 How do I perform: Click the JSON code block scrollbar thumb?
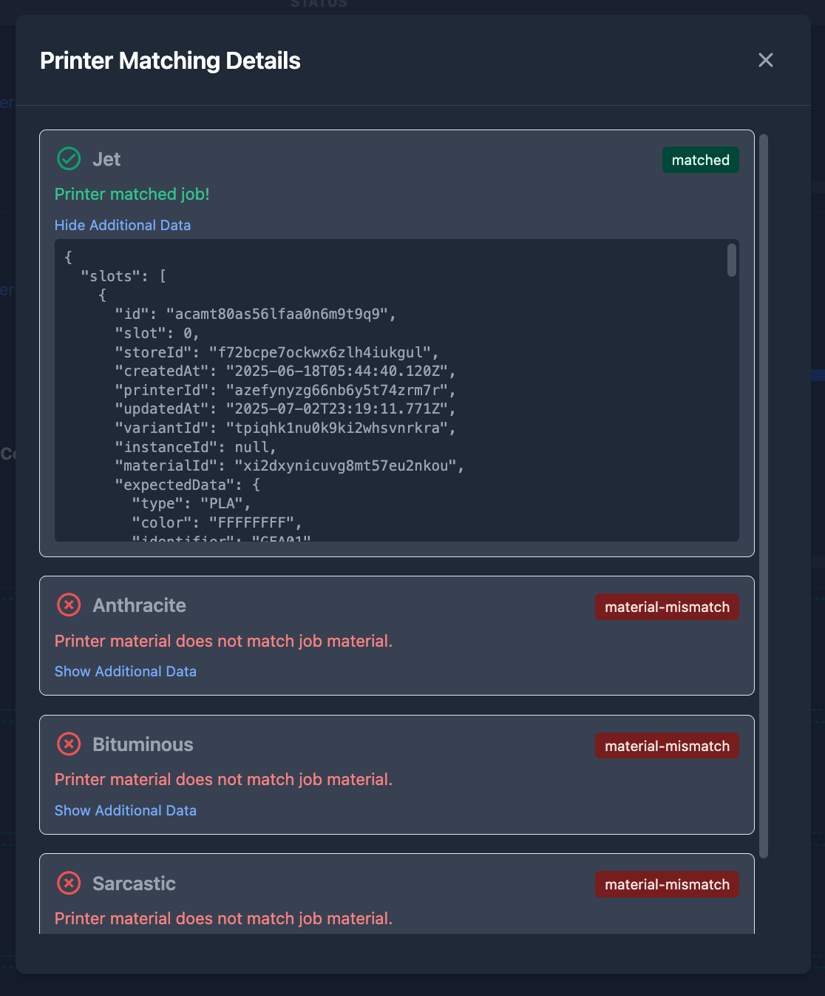731,260
